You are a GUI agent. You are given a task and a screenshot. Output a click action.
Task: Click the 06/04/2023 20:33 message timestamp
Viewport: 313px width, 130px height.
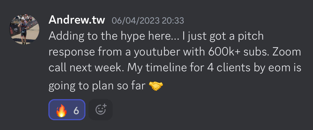(148, 21)
